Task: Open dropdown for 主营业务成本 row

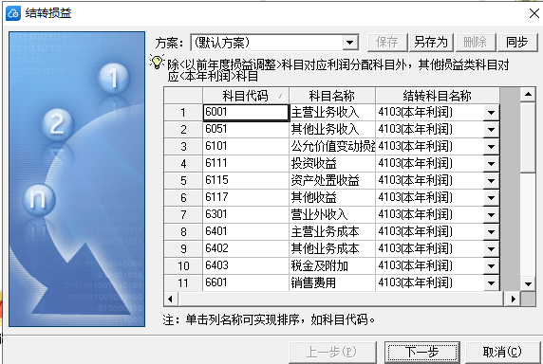Action: coord(491,232)
